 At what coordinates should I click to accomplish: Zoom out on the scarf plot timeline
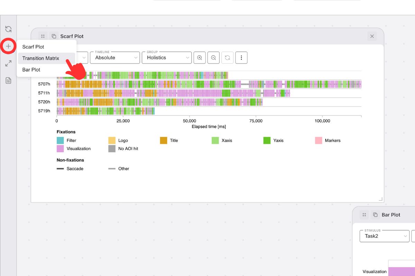point(213,58)
